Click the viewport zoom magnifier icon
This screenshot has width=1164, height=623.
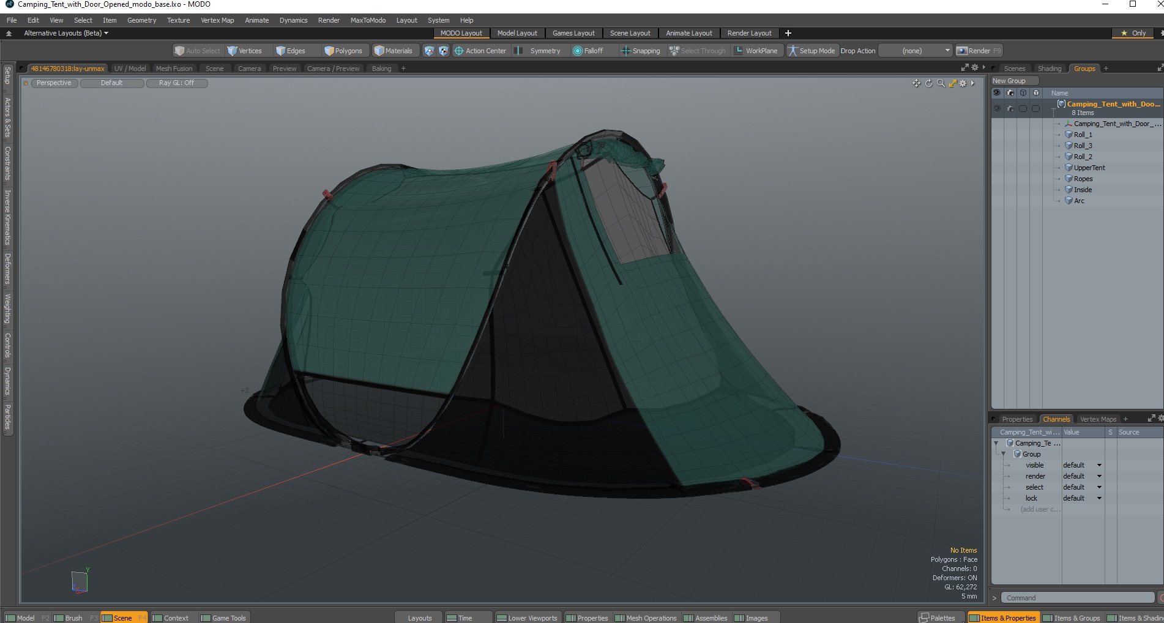click(941, 83)
